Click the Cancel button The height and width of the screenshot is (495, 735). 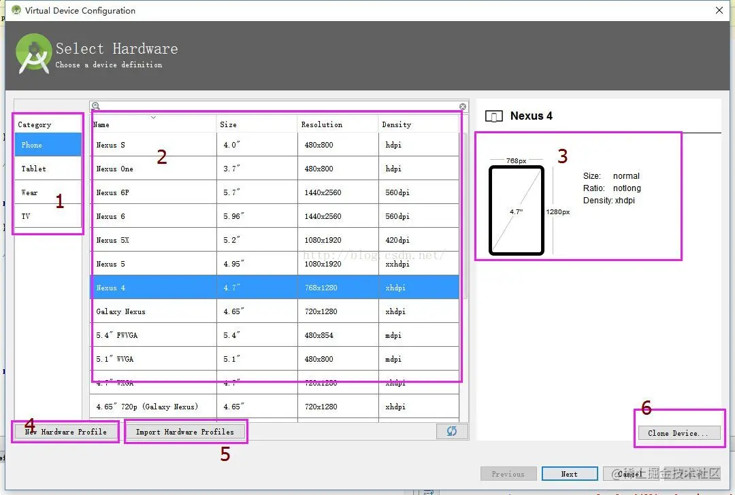click(630, 474)
